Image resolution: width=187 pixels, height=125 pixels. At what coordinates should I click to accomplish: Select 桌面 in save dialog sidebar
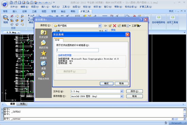click(44, 65)
